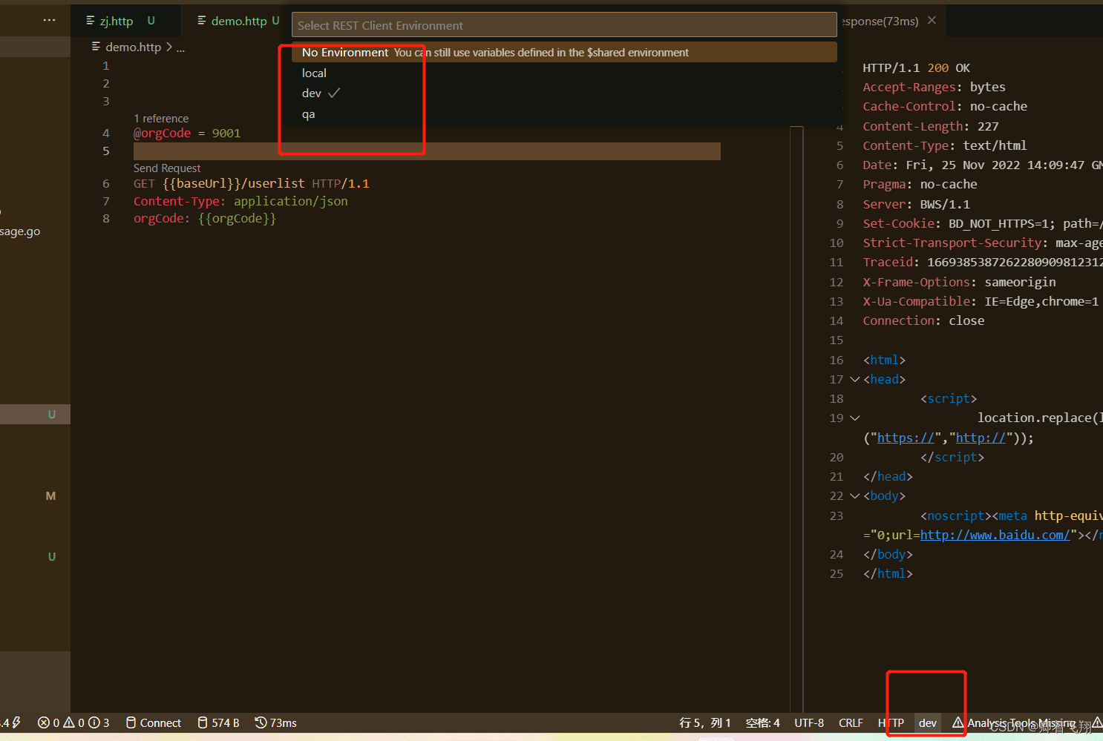Switch to the zj.http tab

click(117, 21)
